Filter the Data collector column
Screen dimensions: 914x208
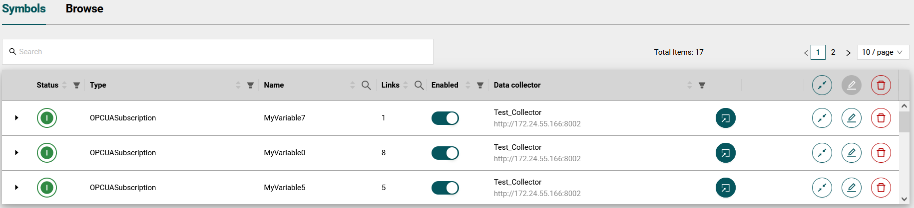[702, 85]
